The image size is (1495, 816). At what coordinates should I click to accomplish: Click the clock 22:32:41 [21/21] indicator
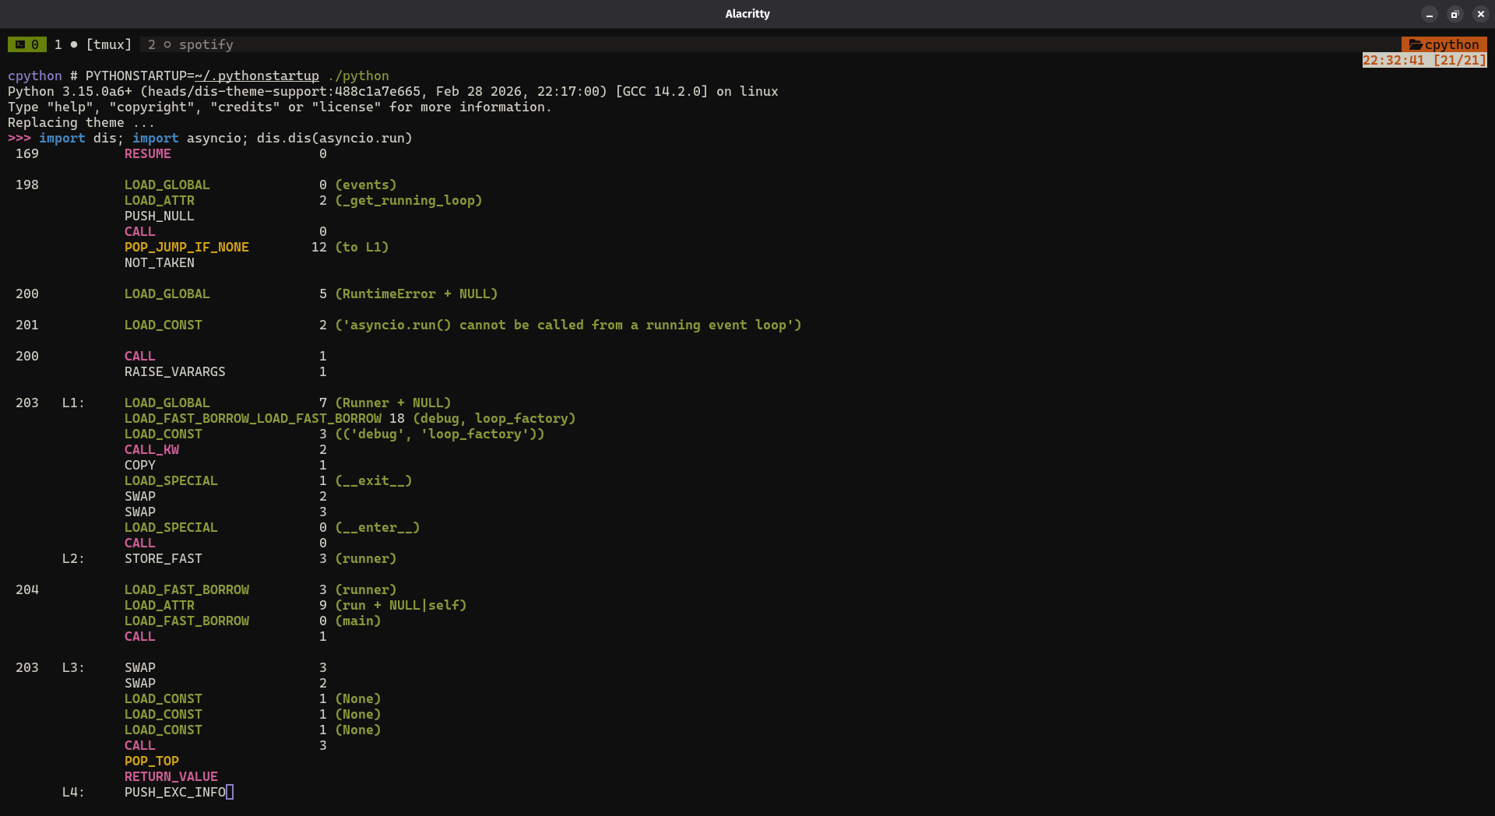tap(1424, 60)
